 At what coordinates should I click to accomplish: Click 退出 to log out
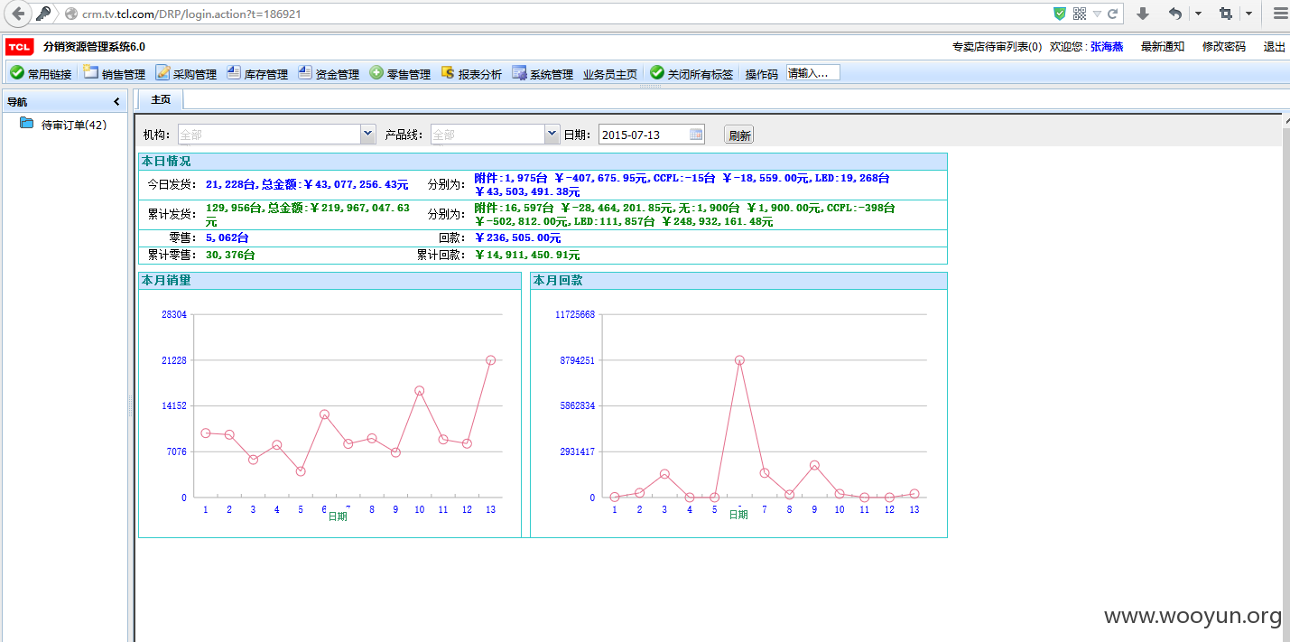click(1275, 47)
